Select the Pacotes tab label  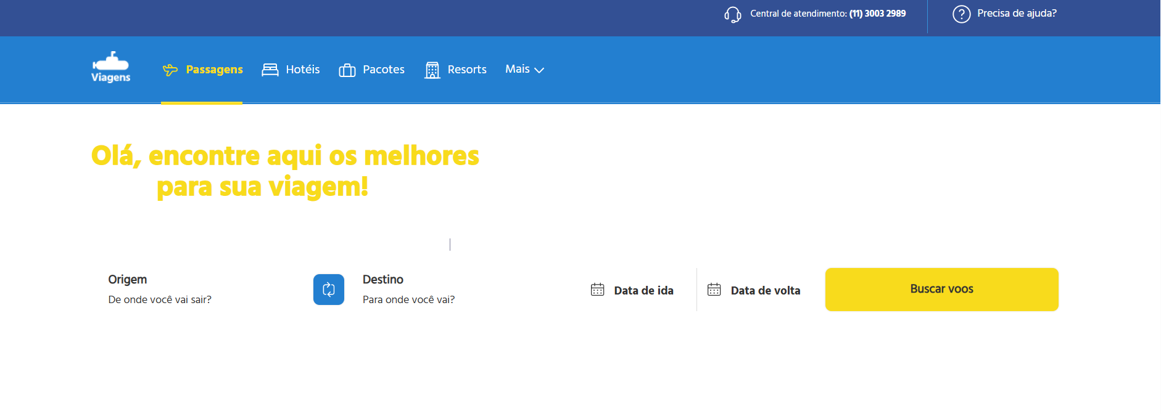tap(384, 70)
